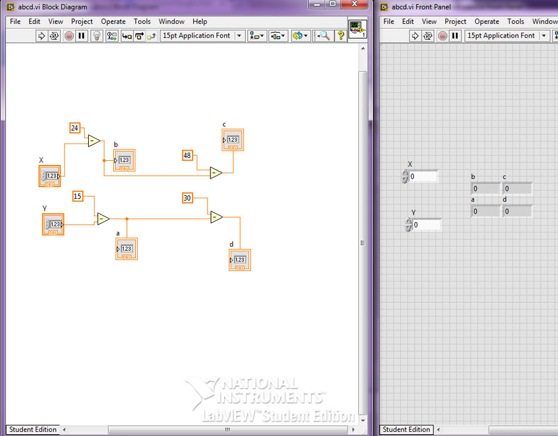Select subtract node wired to constant 15

[103, 219]
